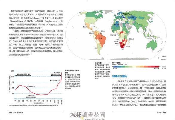Click the 2000 km map scale bar
The width and height of the screenshot is (175, 120).
point(162,58)
